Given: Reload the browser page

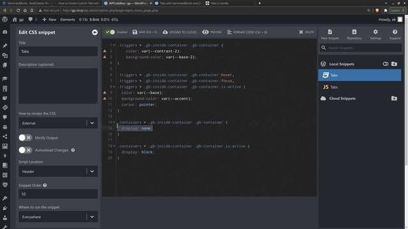Looking at the screenshot, I should coord(18,10).
